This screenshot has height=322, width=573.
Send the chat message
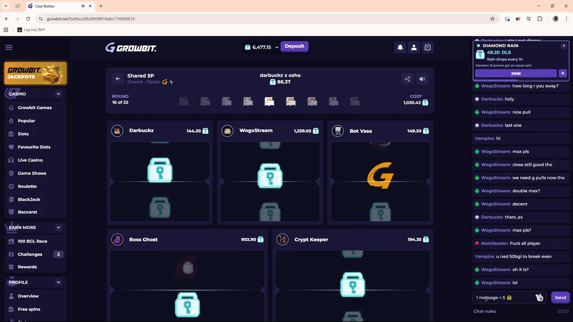tap(560, 298)
